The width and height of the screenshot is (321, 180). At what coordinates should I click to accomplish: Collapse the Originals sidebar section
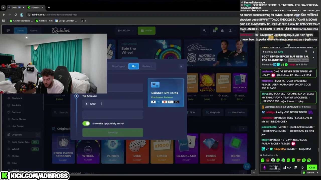coord(38,135)
